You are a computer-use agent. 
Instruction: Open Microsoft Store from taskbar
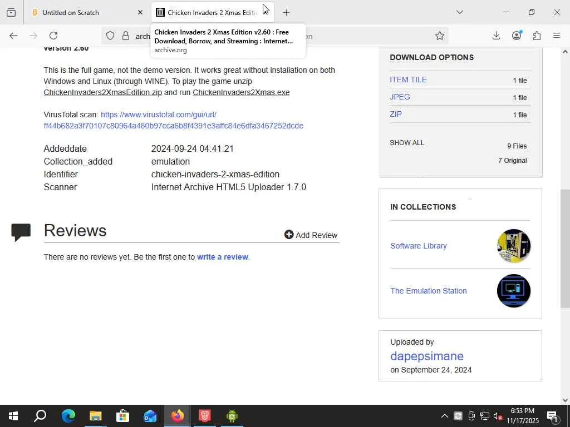tap(122, 416)
